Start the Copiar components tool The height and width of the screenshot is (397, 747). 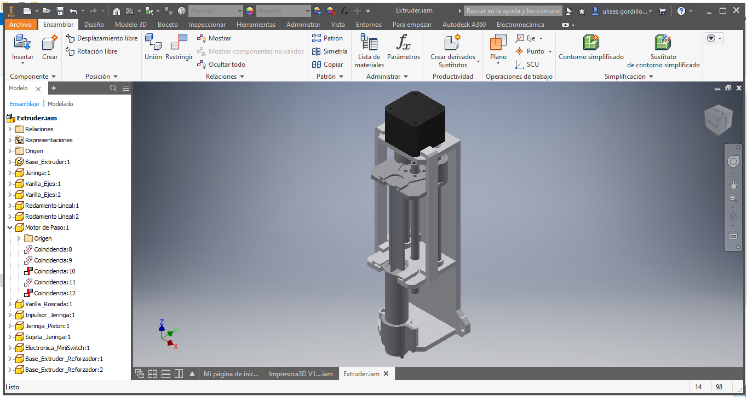tap(327, 65)
